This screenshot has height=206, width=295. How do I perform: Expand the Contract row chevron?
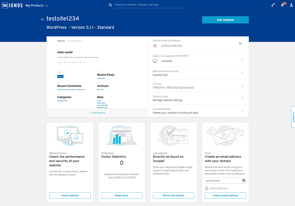[x=242, y=86]
